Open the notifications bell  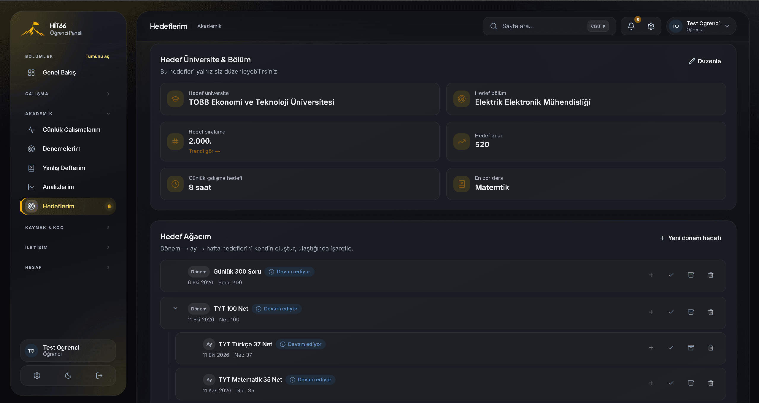point(631,26)
